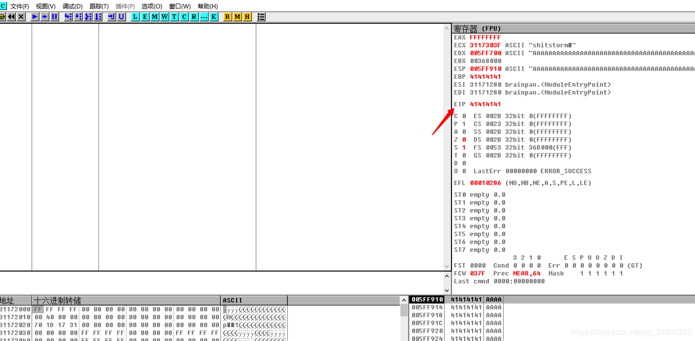Select the ESI 31171280 register line
The height and width of the screenshot is (341, 695).
[532, 85]
